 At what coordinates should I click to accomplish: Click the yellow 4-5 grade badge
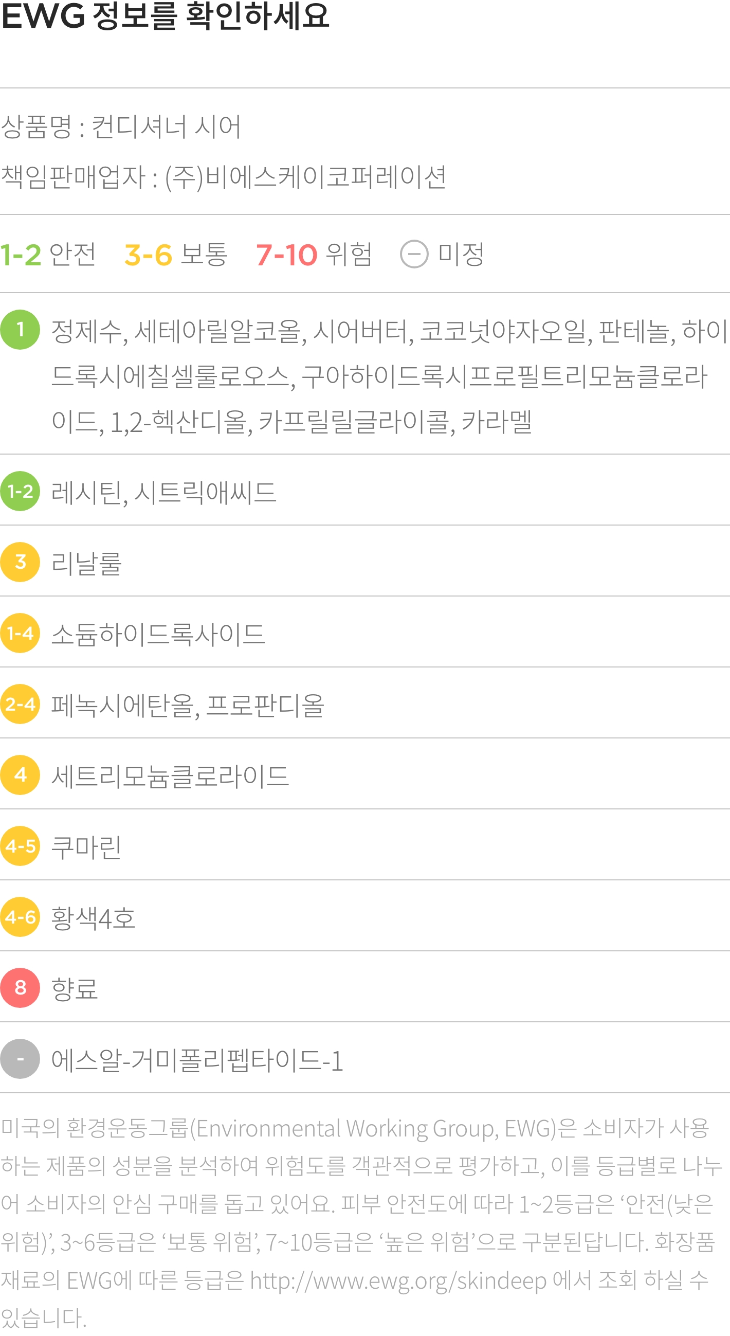(20, 846)
